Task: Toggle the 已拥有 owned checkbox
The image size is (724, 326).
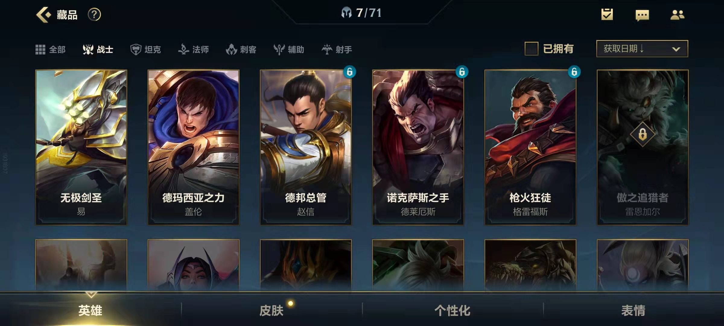Action: coord(532,49)
